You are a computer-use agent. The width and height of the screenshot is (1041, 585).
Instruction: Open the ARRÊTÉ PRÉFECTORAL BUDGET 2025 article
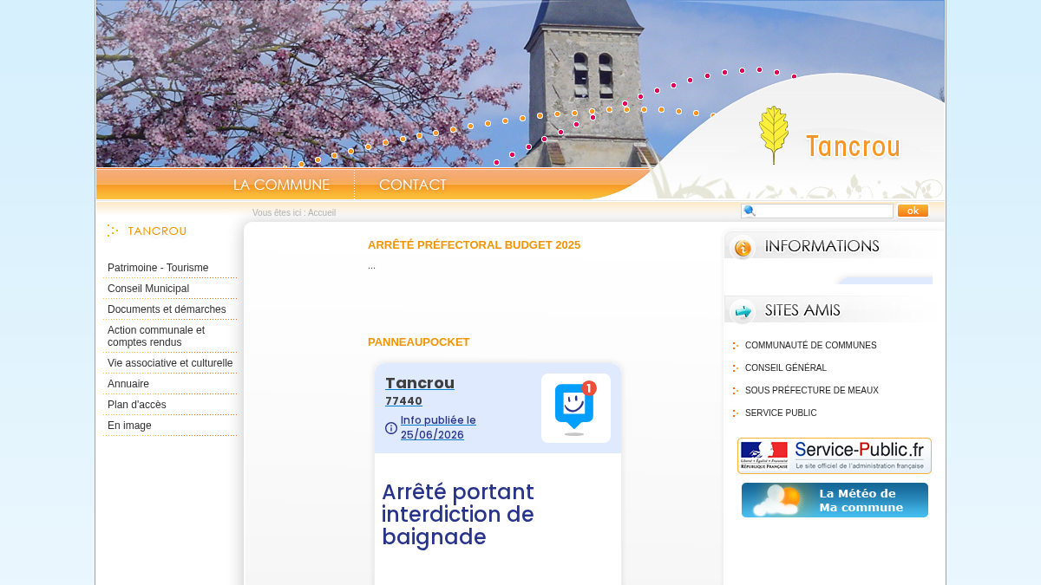coord(474,245)
